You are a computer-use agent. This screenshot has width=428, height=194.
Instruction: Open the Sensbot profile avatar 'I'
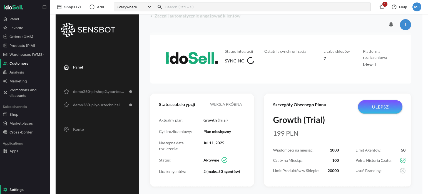(x=405, y=25)
